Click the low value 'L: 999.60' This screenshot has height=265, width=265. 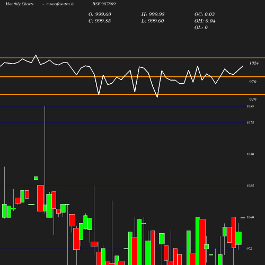coord(153,21)
